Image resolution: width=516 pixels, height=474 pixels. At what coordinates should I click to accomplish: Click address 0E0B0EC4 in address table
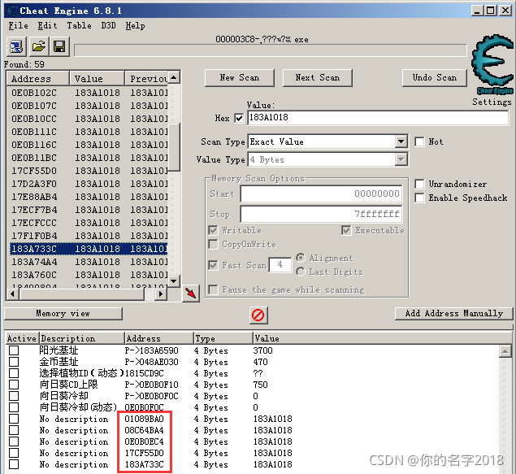144,441
